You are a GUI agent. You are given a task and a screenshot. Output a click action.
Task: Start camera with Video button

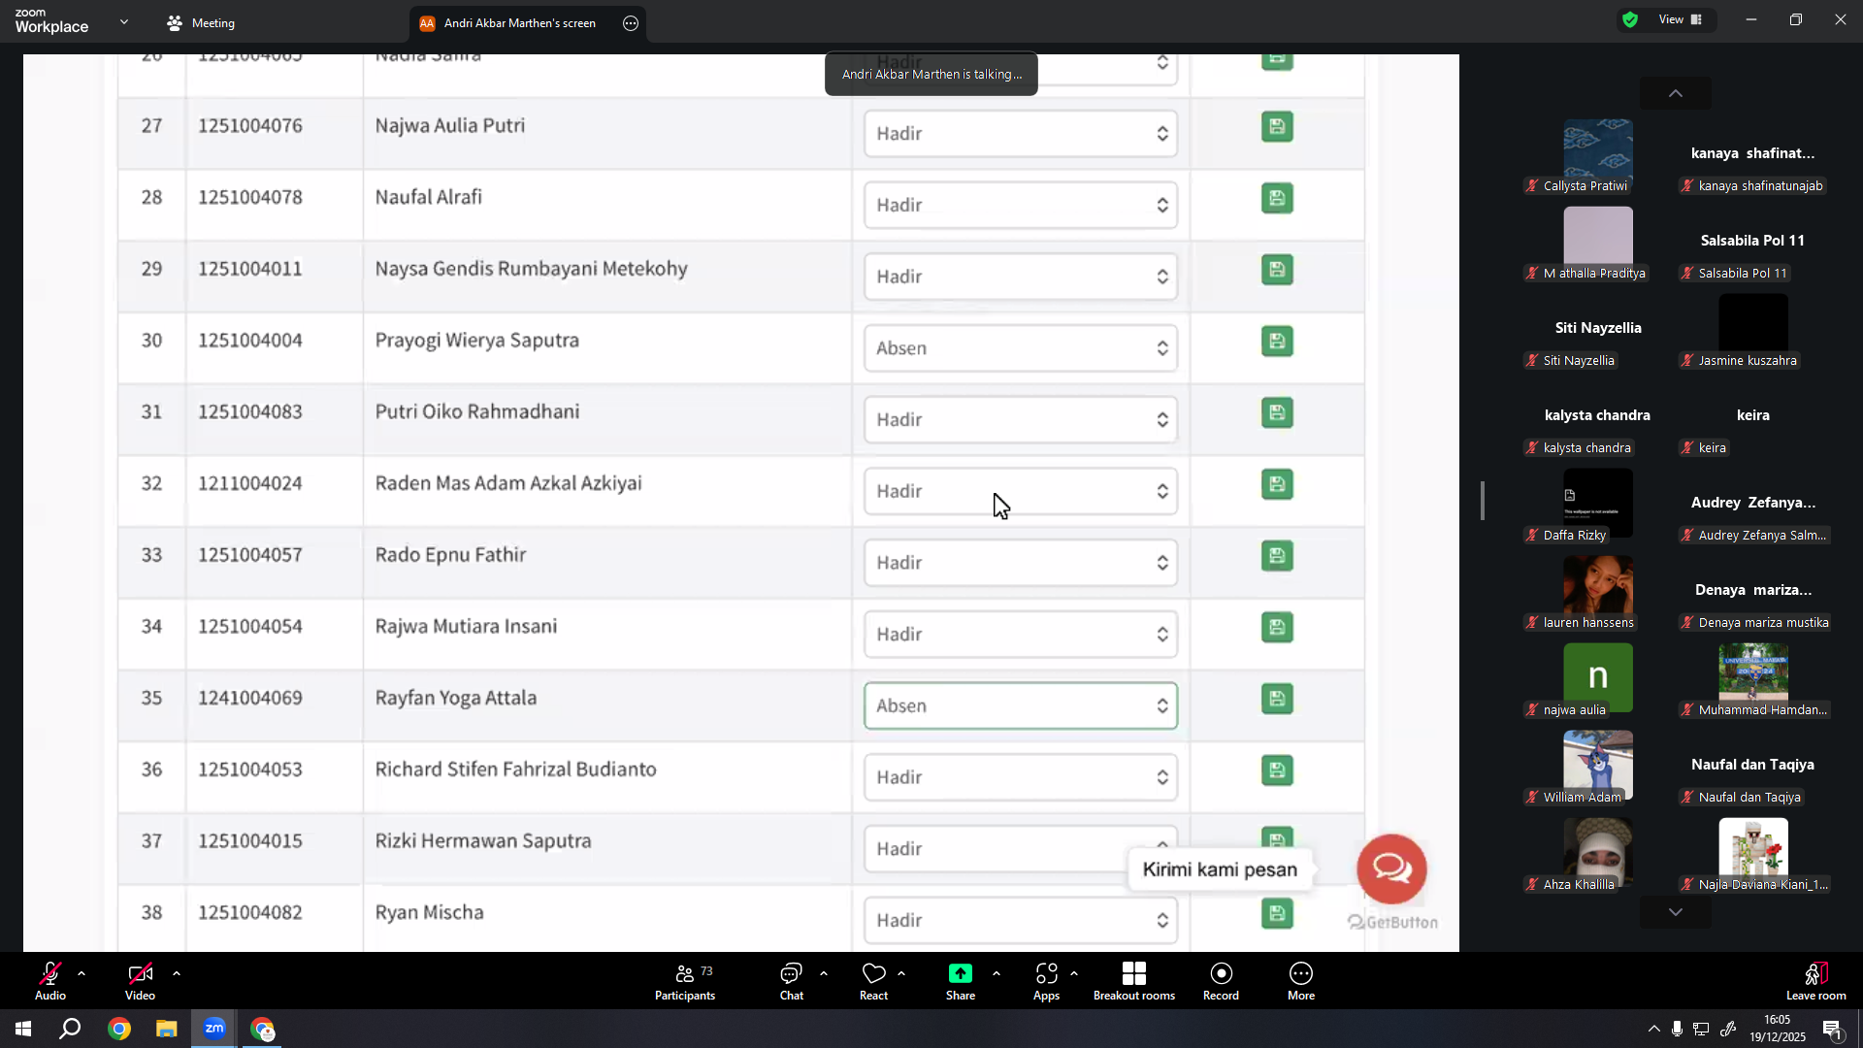coord(140,981)
